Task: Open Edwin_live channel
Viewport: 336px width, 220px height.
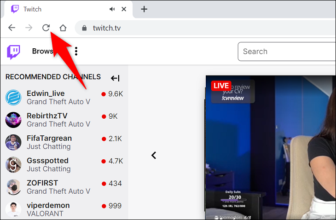Action: click(x=64, y=98)
